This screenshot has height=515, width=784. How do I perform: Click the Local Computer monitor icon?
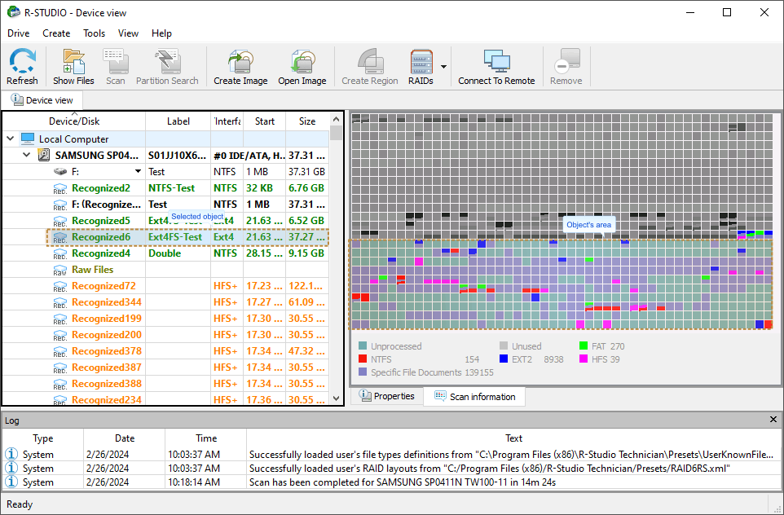[28, 139]
